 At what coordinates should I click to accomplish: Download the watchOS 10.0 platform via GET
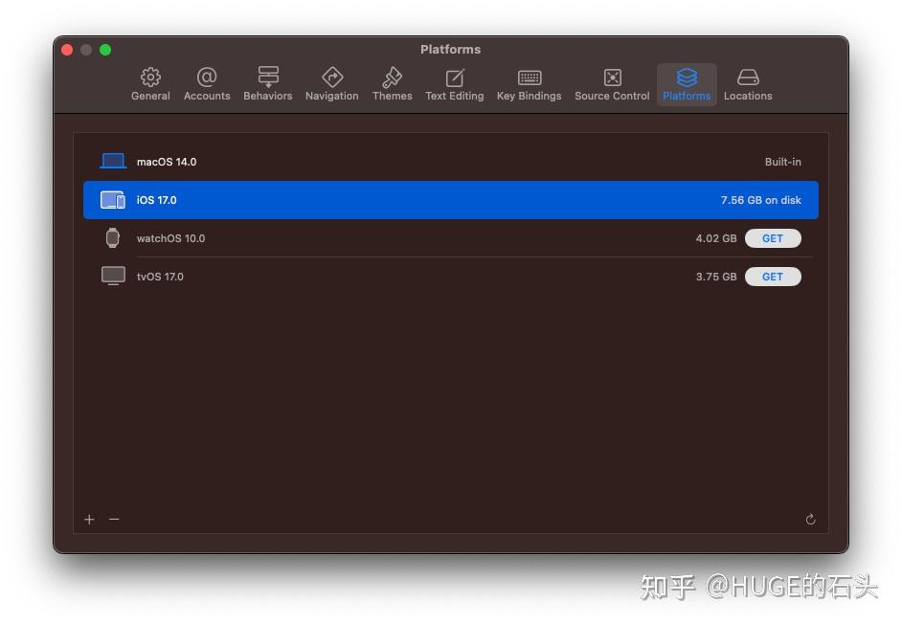tap(773, 238)
